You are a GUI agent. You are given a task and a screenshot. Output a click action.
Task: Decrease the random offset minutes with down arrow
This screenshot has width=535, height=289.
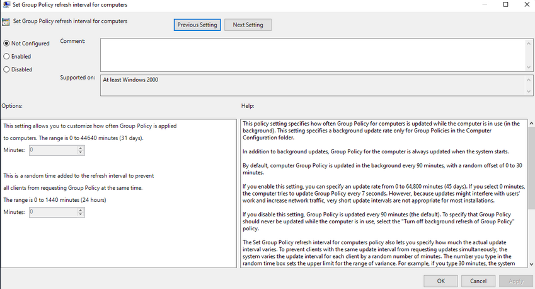[x=80, y=215]
